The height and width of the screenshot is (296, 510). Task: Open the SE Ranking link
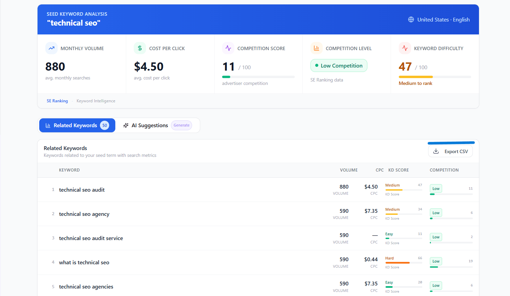tap(57, 101)
